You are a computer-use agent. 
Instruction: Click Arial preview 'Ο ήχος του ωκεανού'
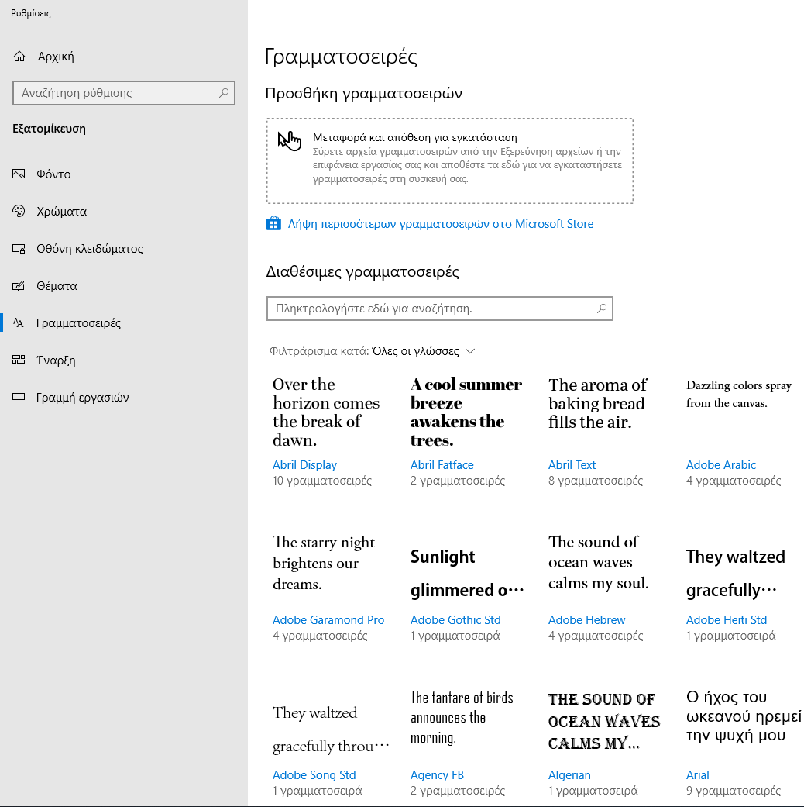[x=744, y=716]
